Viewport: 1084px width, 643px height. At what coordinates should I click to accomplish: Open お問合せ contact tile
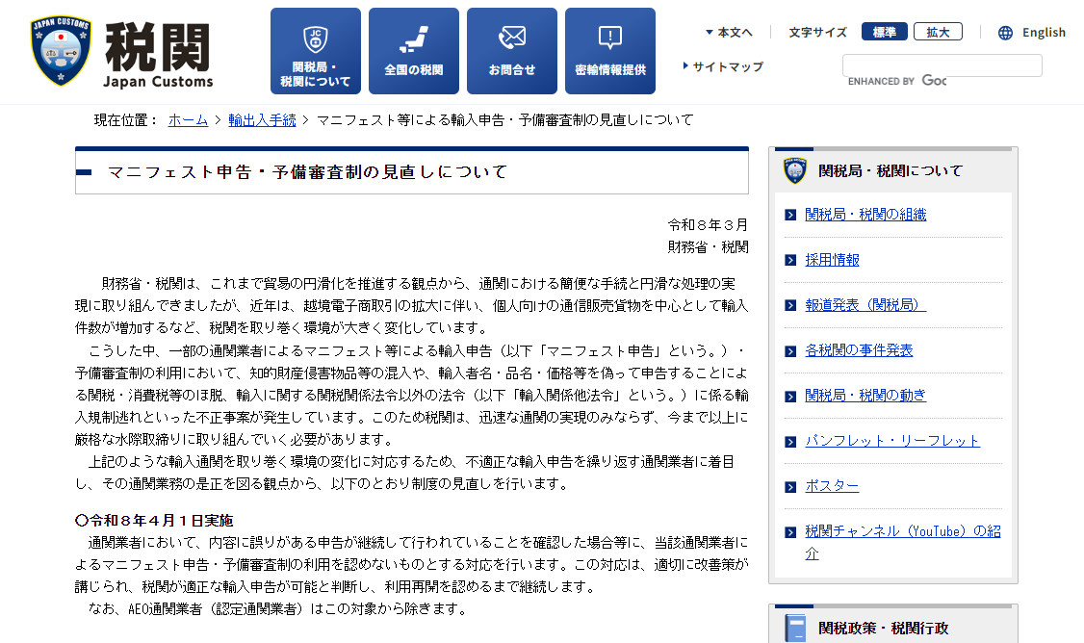[x=512, y=51]
